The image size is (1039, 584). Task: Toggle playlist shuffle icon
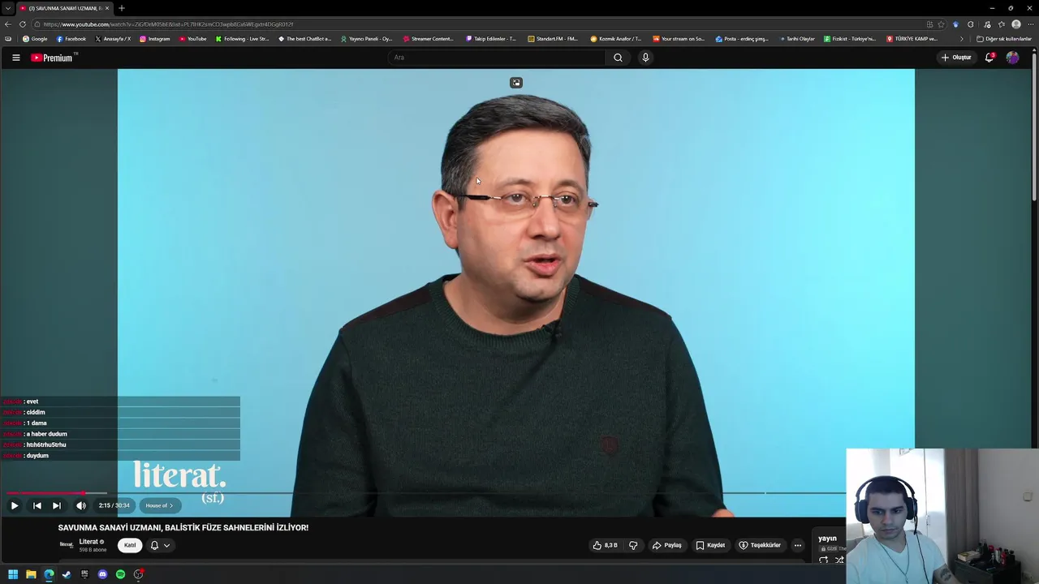[839, 560]
